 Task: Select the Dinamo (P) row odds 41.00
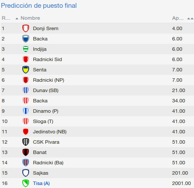pos(179,111)
